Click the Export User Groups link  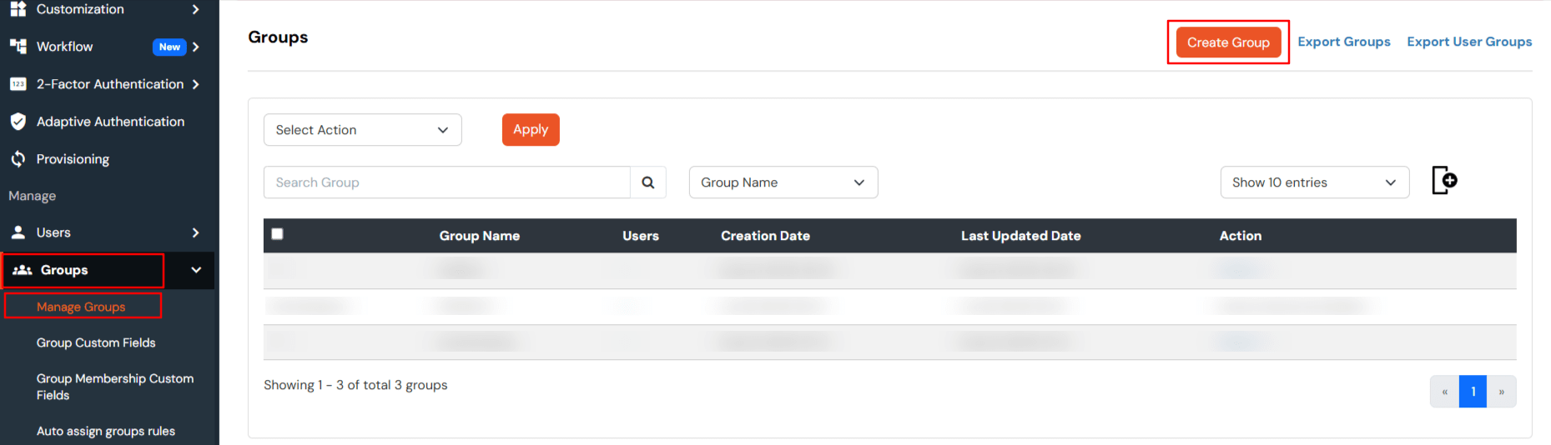(1469, 42)
